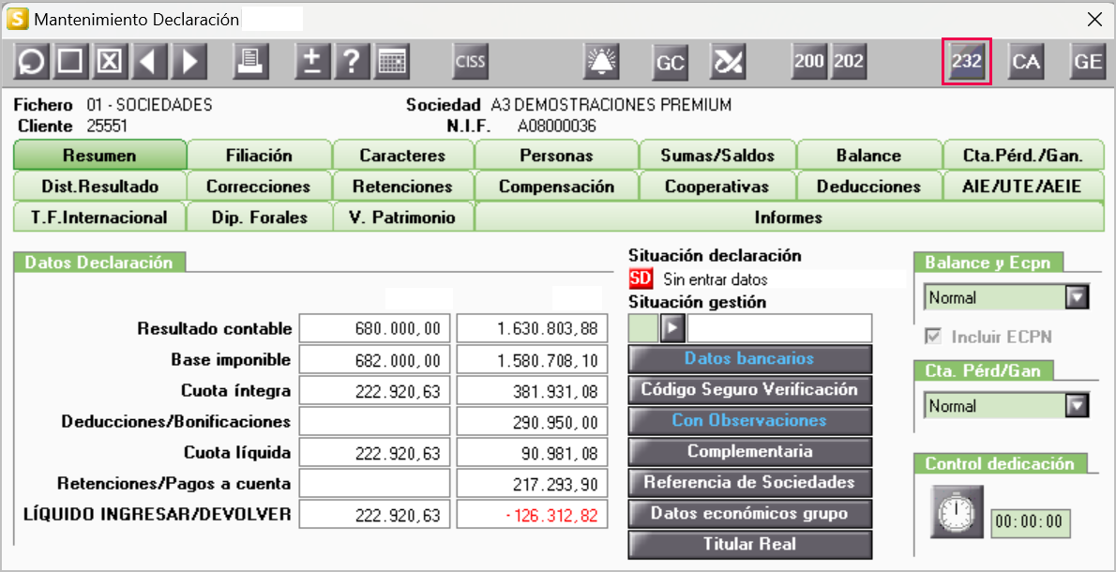The width and height of the screenshot is (1116, 572).
Task: Go to previous record with left arrow
Action: (x=149, y=62)
